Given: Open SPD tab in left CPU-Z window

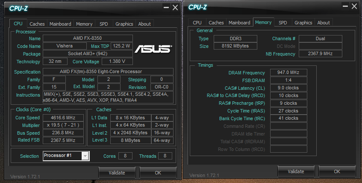Looking at the screenshot, I should point(104,24).
